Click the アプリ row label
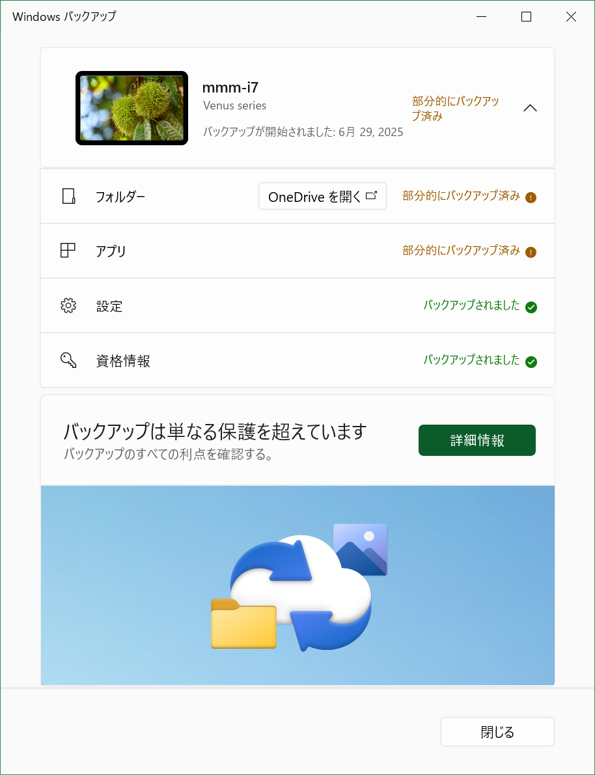 pyautogui.click(x=111, y=251)
